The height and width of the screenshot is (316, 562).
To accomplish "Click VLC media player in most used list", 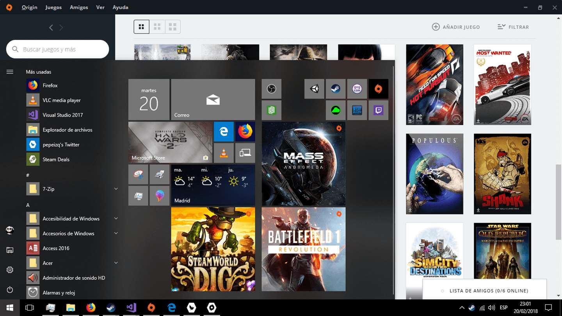I will pyautogui.click(x=72, y=100).
